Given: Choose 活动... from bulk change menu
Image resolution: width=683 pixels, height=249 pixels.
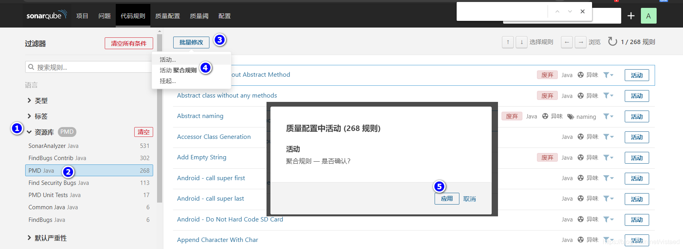Looking at the screenshot, I should point(191,60).
